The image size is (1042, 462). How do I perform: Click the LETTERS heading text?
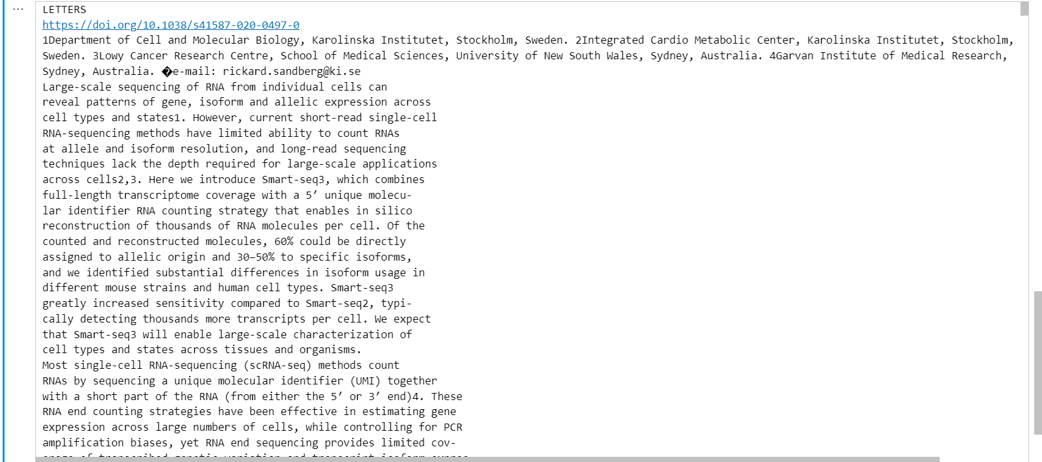point(64,10)
